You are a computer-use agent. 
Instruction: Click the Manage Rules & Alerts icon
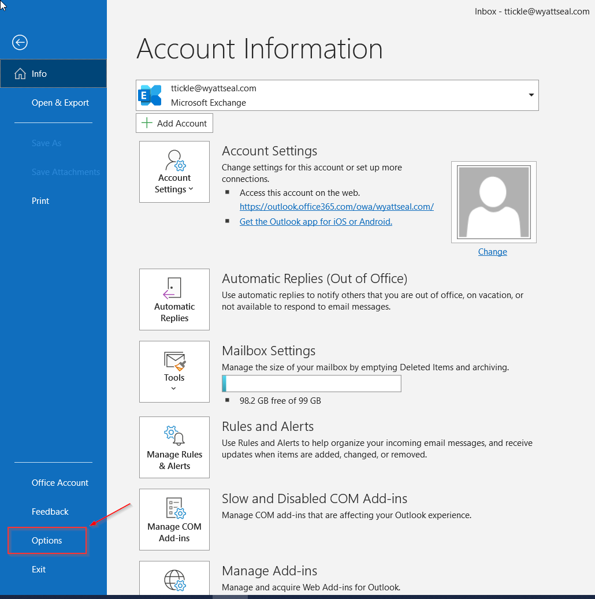(x=174, y=447)
